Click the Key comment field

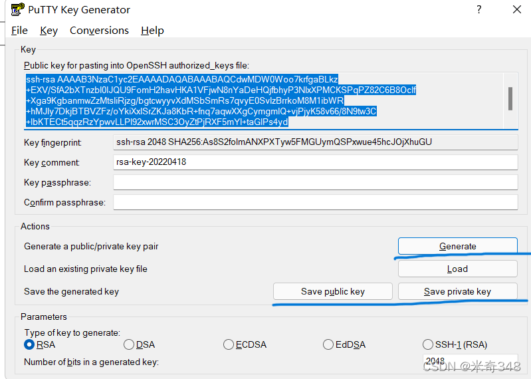(x=315, y=162)
